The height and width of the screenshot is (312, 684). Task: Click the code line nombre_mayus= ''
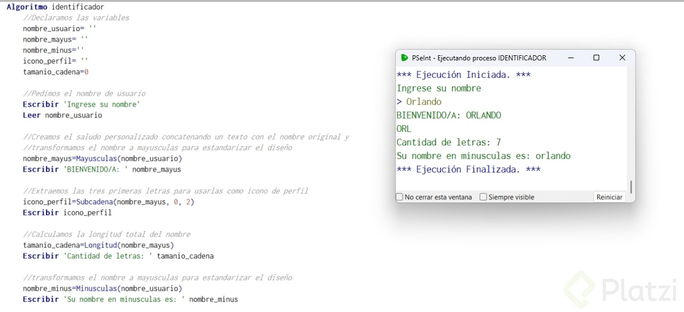coord(55,39)
